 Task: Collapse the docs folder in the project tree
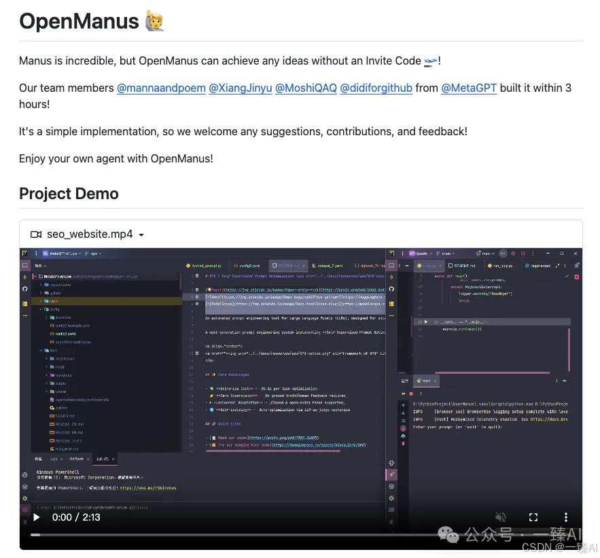41,350
